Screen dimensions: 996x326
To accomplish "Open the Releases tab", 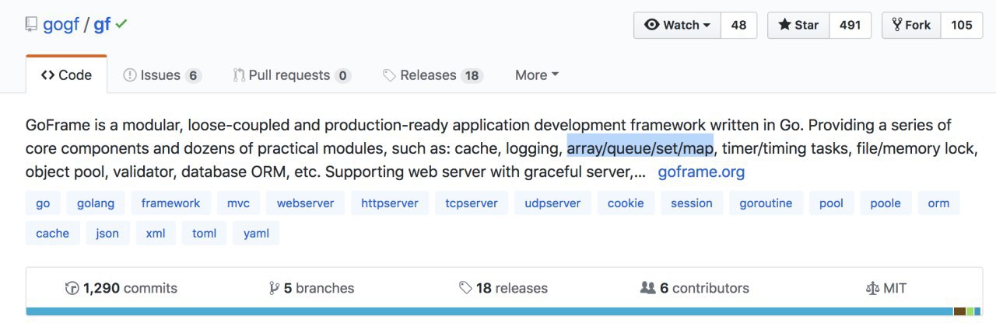I will 433,75.
